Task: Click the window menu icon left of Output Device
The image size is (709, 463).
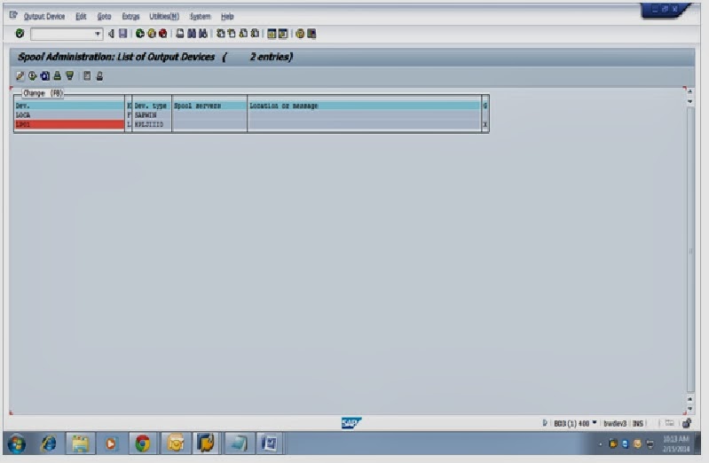Action: [13, 16]
